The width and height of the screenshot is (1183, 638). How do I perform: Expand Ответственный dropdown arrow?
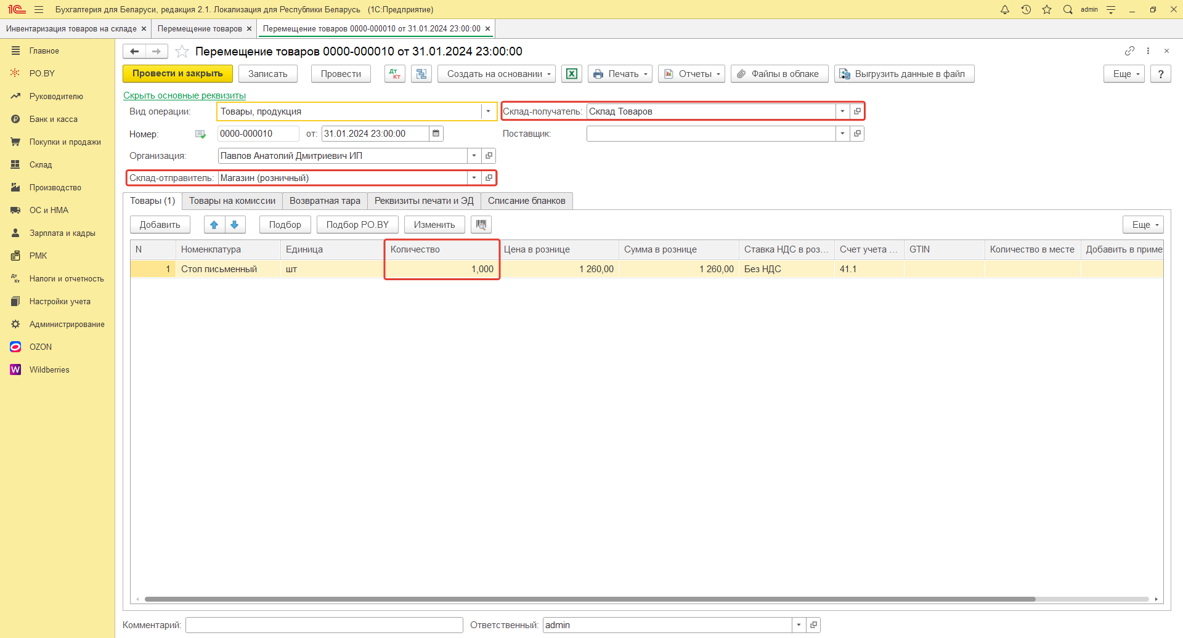[799, 625]
